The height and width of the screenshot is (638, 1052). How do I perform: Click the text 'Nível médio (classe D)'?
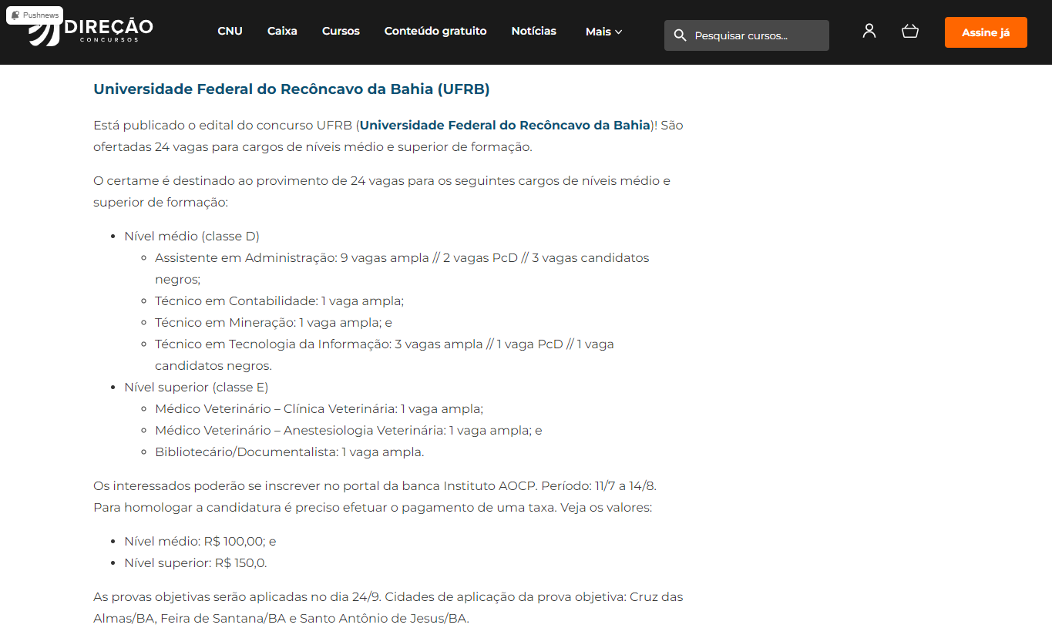pyautogui.click(x=192, y=236)
